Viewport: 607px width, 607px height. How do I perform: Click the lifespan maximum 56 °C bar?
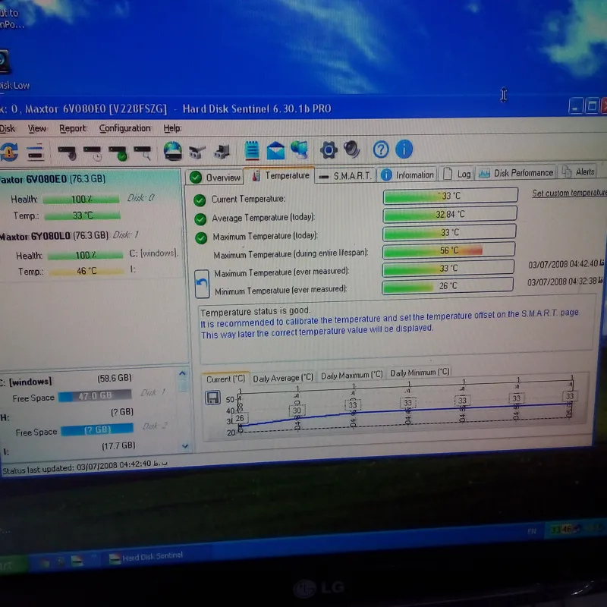448,250
